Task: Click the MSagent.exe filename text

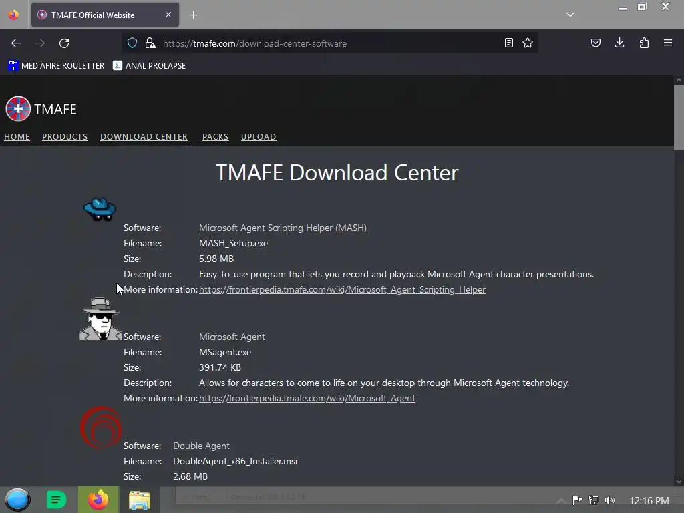Action: (225, 352)
